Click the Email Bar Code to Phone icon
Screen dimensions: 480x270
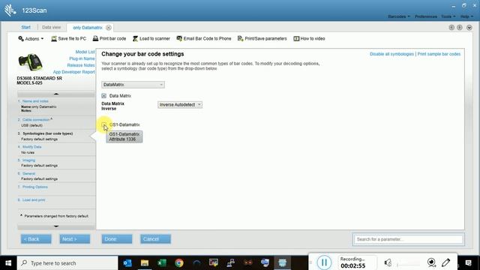(x=179, y=38)
